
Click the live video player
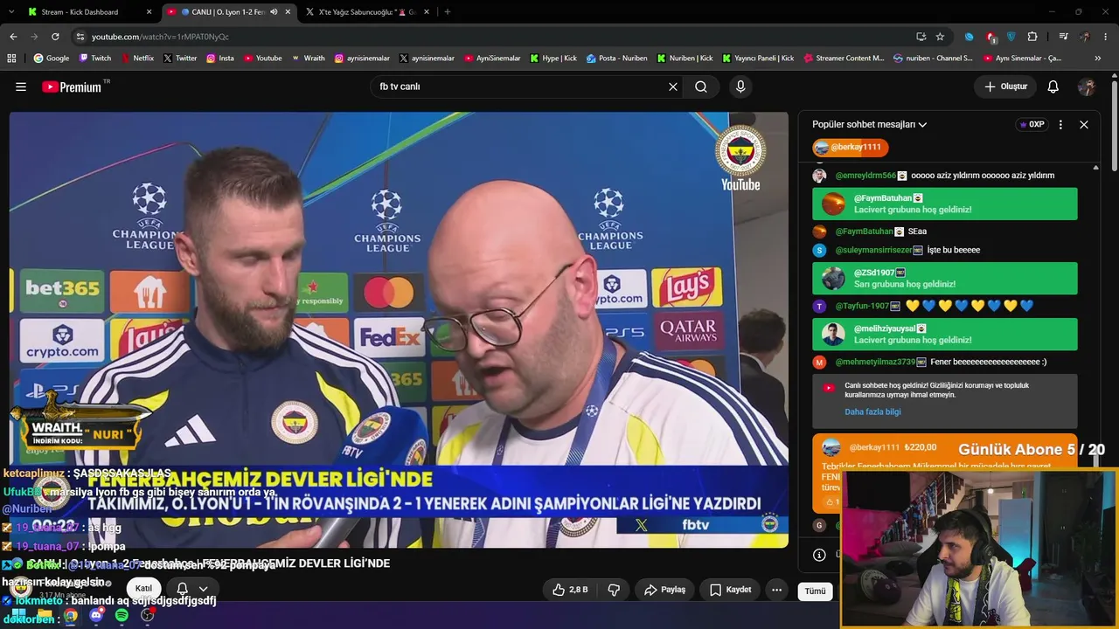coord(399,330)
